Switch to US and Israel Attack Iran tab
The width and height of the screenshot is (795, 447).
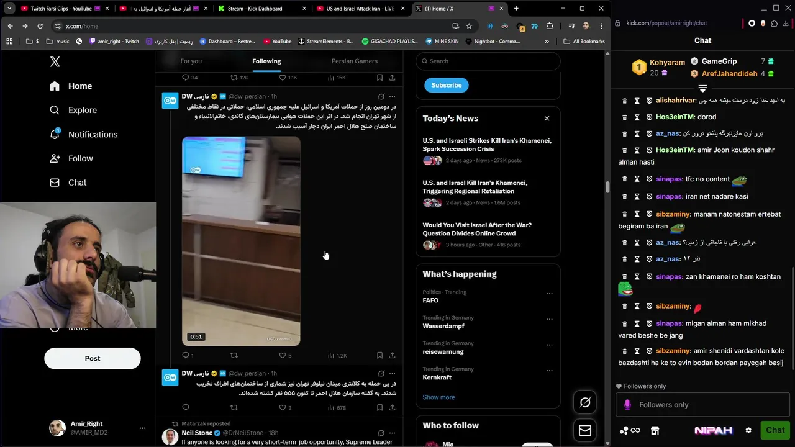click(x=360, y=9)
